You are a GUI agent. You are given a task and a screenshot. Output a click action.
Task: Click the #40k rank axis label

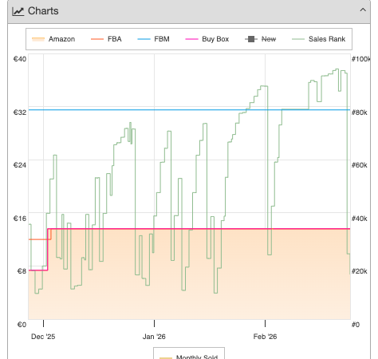click(x=360, y=219)
